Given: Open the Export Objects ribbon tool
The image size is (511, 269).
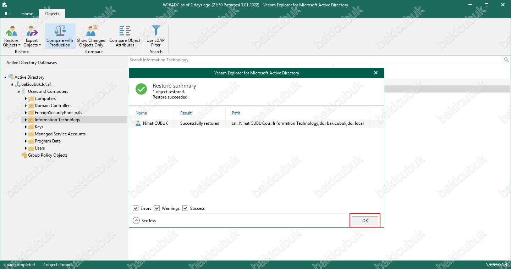Looking at the screenshot, I should click(x=32, y=36).
